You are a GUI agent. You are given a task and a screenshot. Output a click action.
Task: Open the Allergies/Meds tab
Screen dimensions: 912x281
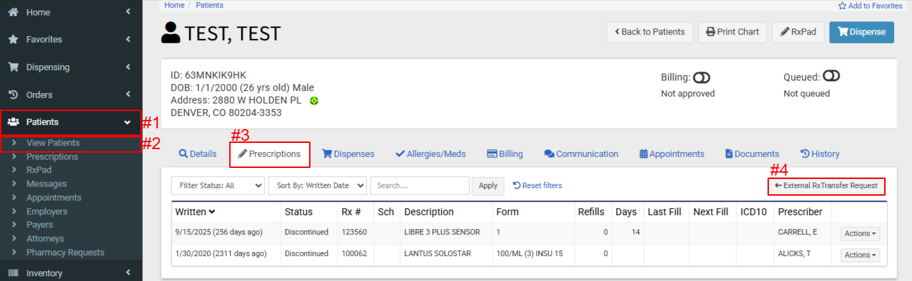tap(430, 154)
